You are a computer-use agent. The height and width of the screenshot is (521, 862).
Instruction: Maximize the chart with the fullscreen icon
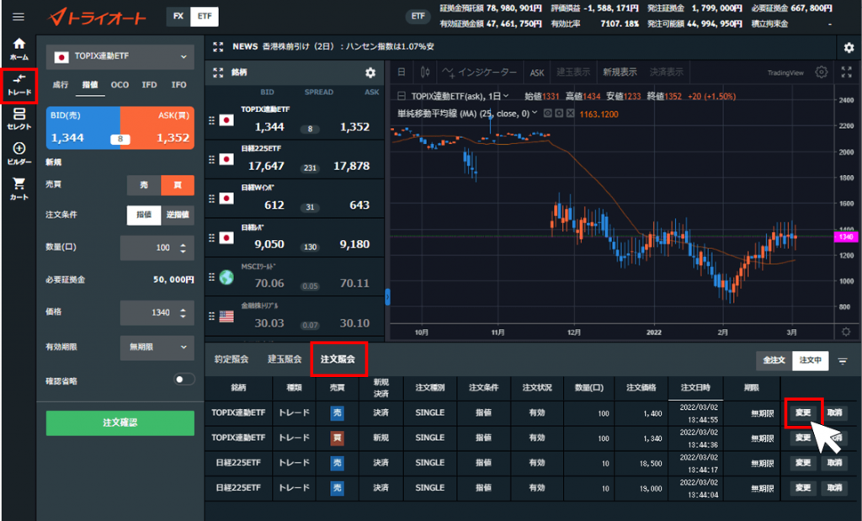[847, 72]
